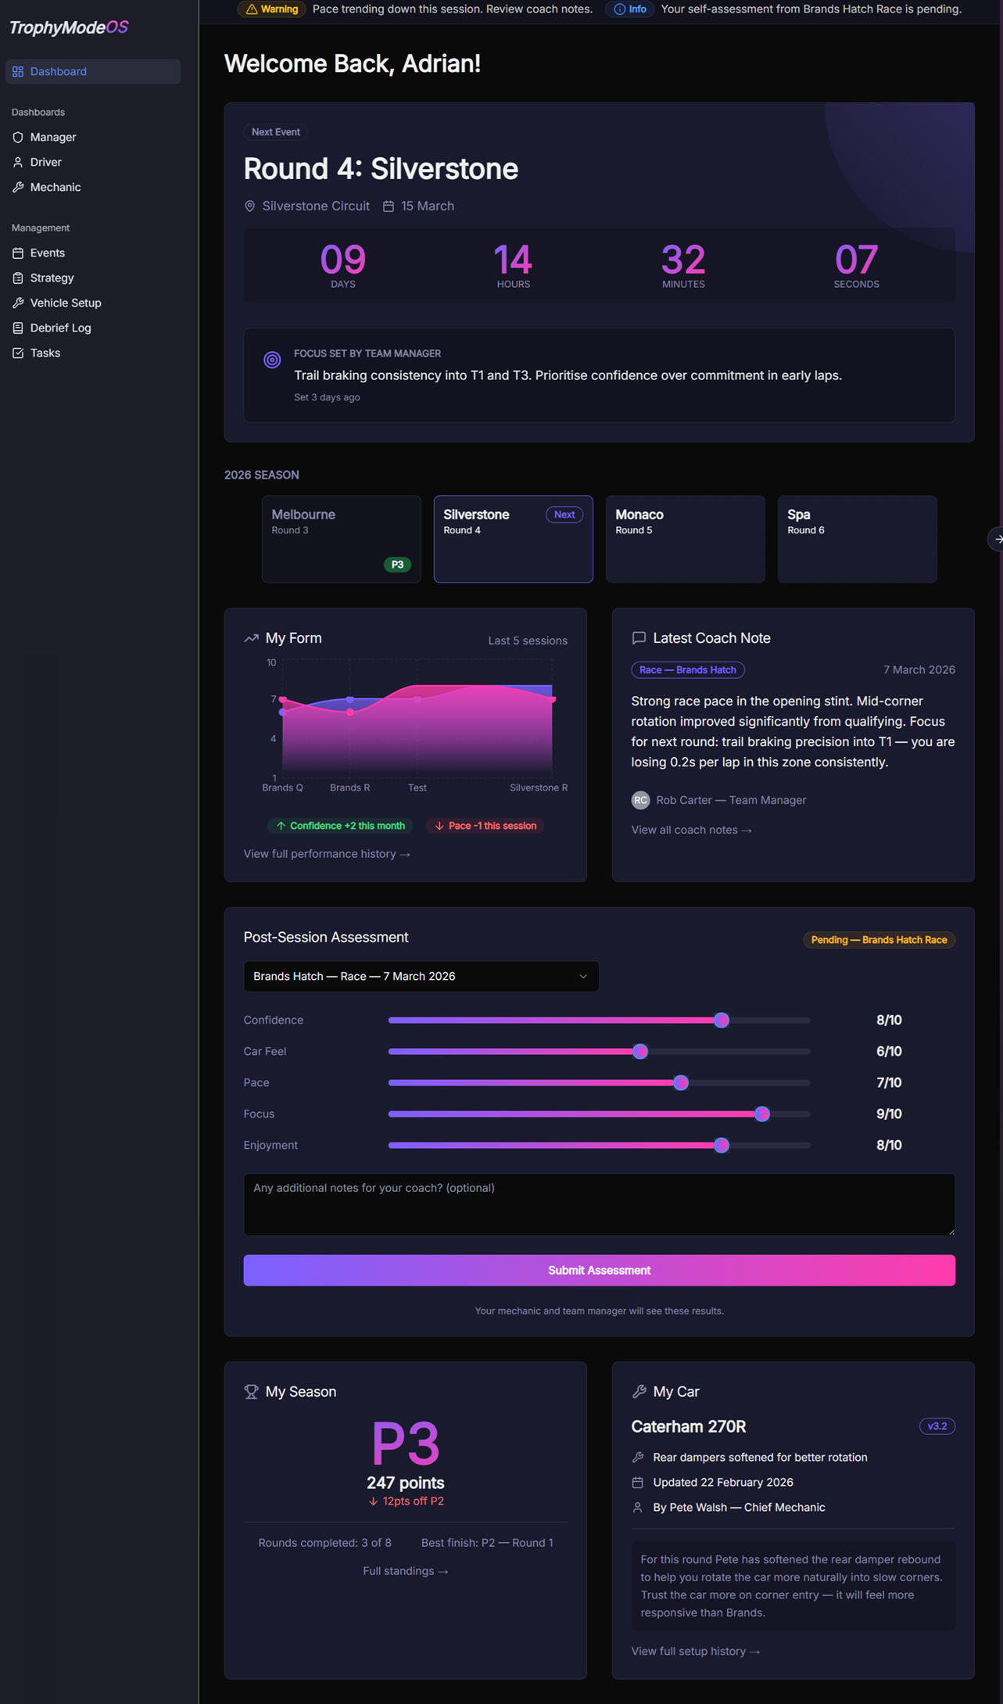Screen dimensions: 1003x1704
Task: Adjust the Confidence slider handle
Action: click(722, 1020)
